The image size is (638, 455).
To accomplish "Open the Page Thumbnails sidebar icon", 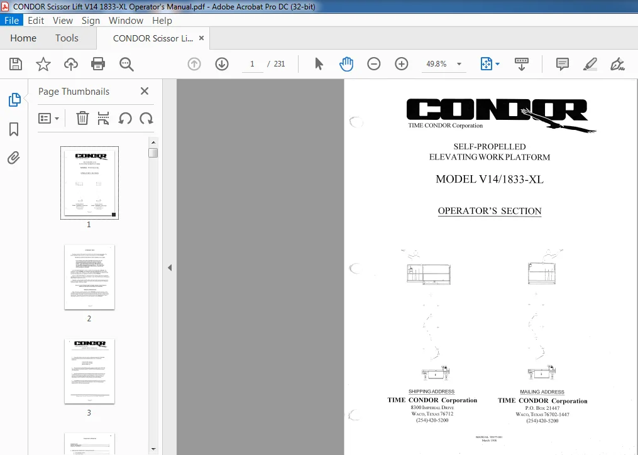I will [x=14, y=100].
